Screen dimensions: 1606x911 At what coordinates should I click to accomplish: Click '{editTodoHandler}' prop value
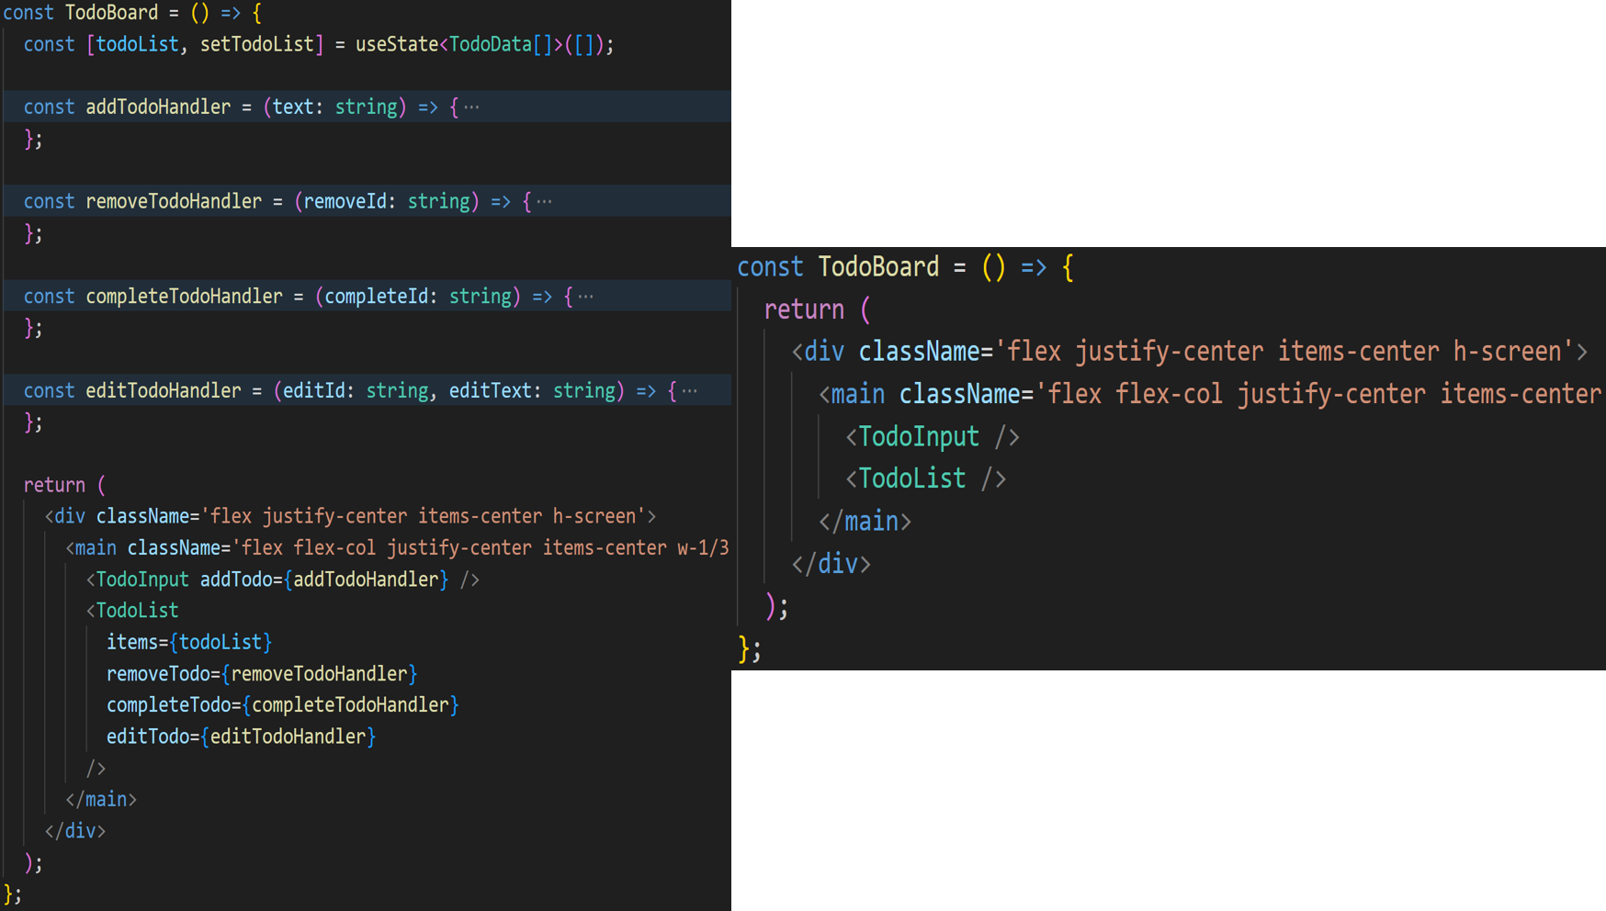coord(288,737)
